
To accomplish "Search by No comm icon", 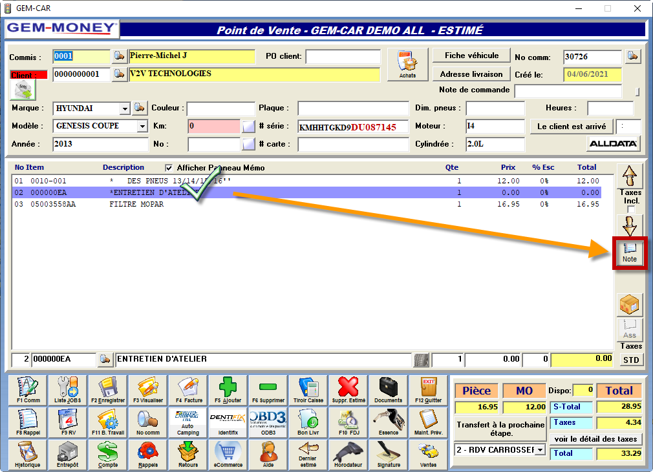I will click(x=148, y=422).
